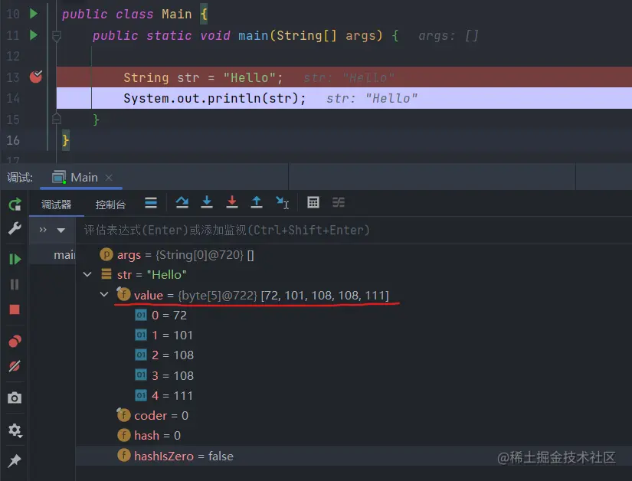Click the value field icon
This screenshot has height=481, width=632.
[x=123, y=294]
